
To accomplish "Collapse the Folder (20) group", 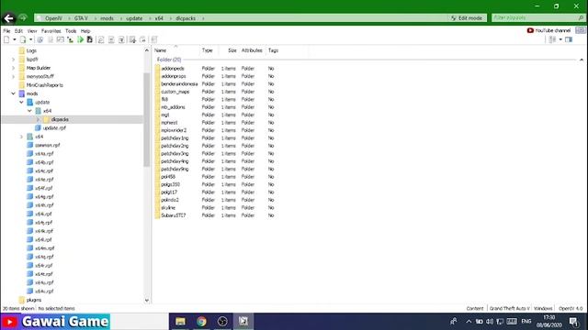I will click(582, 60).
